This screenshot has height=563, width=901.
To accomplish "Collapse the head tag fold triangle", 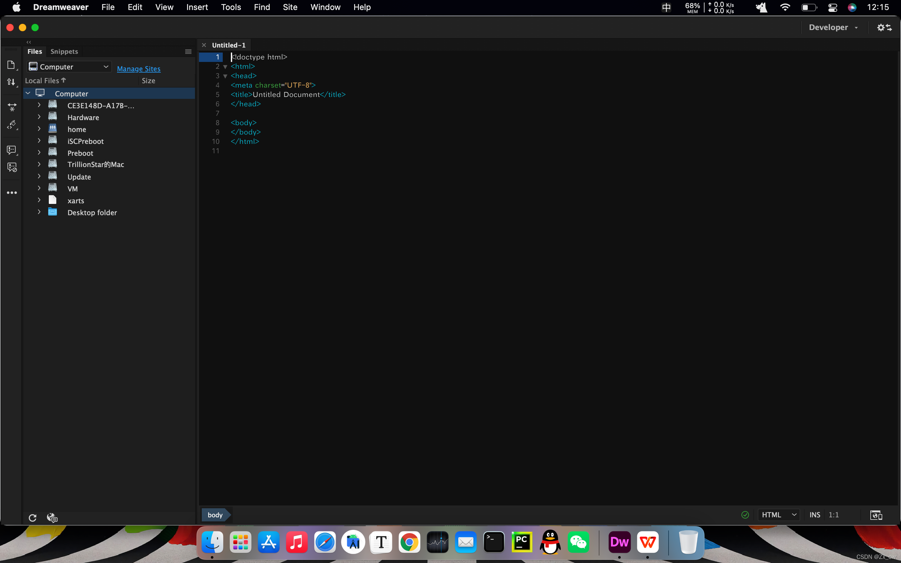I will [x=225, y=76].
